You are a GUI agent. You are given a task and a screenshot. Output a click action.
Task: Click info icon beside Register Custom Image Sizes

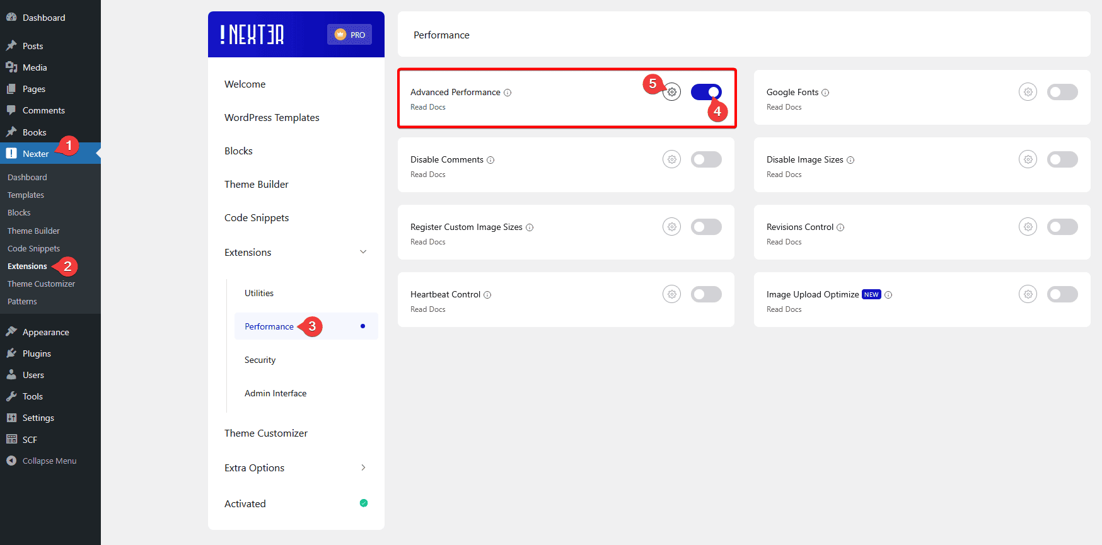click(530, 227)
